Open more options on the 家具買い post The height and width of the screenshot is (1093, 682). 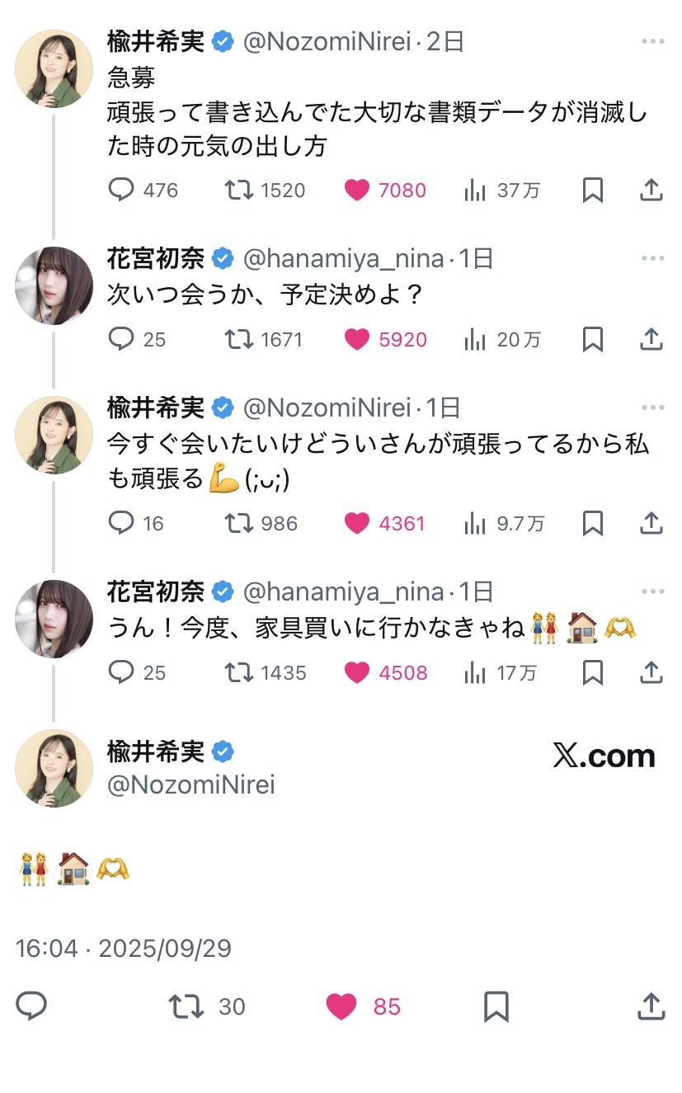pos(652,592)
